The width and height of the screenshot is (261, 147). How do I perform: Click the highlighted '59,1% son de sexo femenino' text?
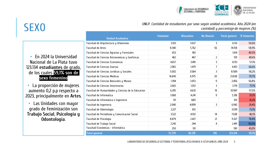(x=59, y=75)
